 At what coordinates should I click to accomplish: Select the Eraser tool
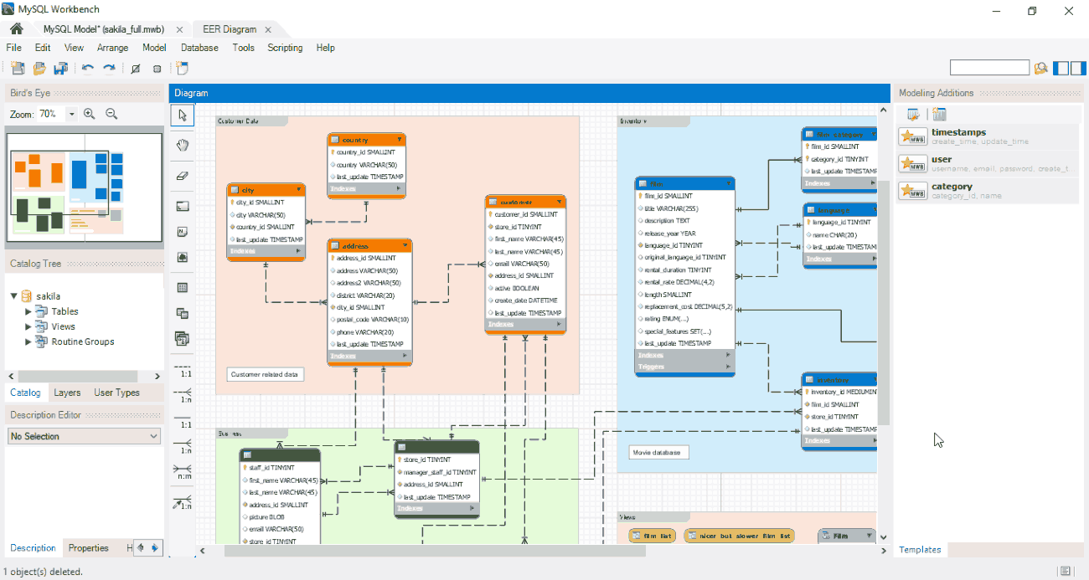[x=183, y=176]
